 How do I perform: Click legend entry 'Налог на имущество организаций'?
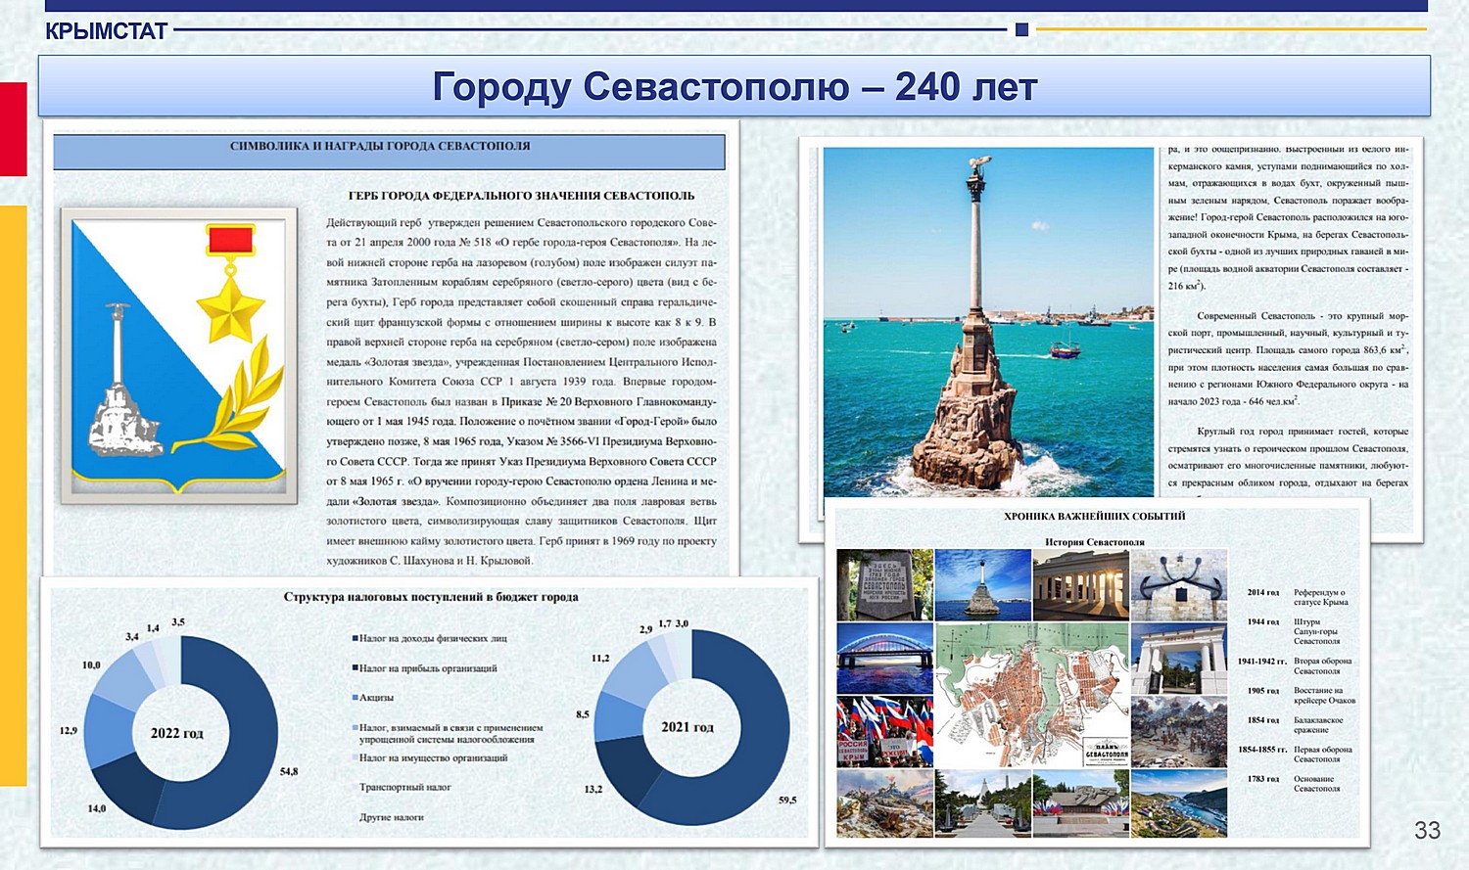tap(433, 757)
